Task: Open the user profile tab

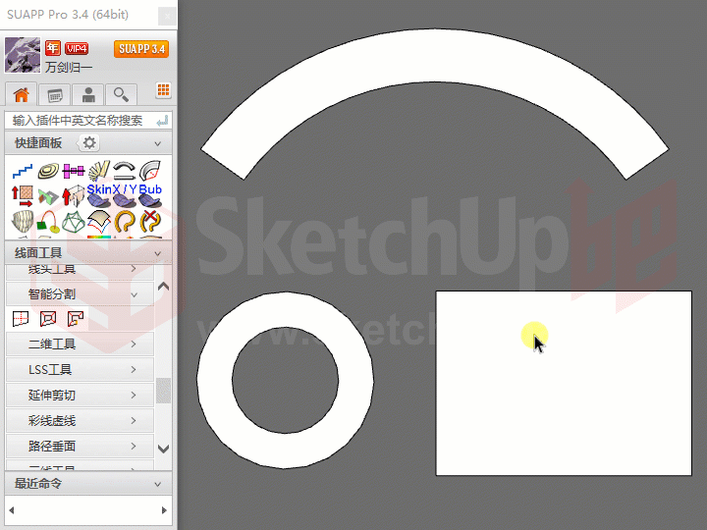Action: 88,94
